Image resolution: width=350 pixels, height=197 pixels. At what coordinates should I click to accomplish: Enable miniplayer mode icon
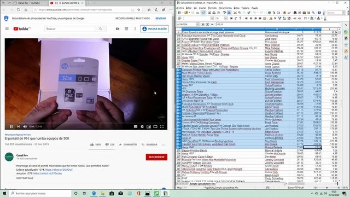149,126
